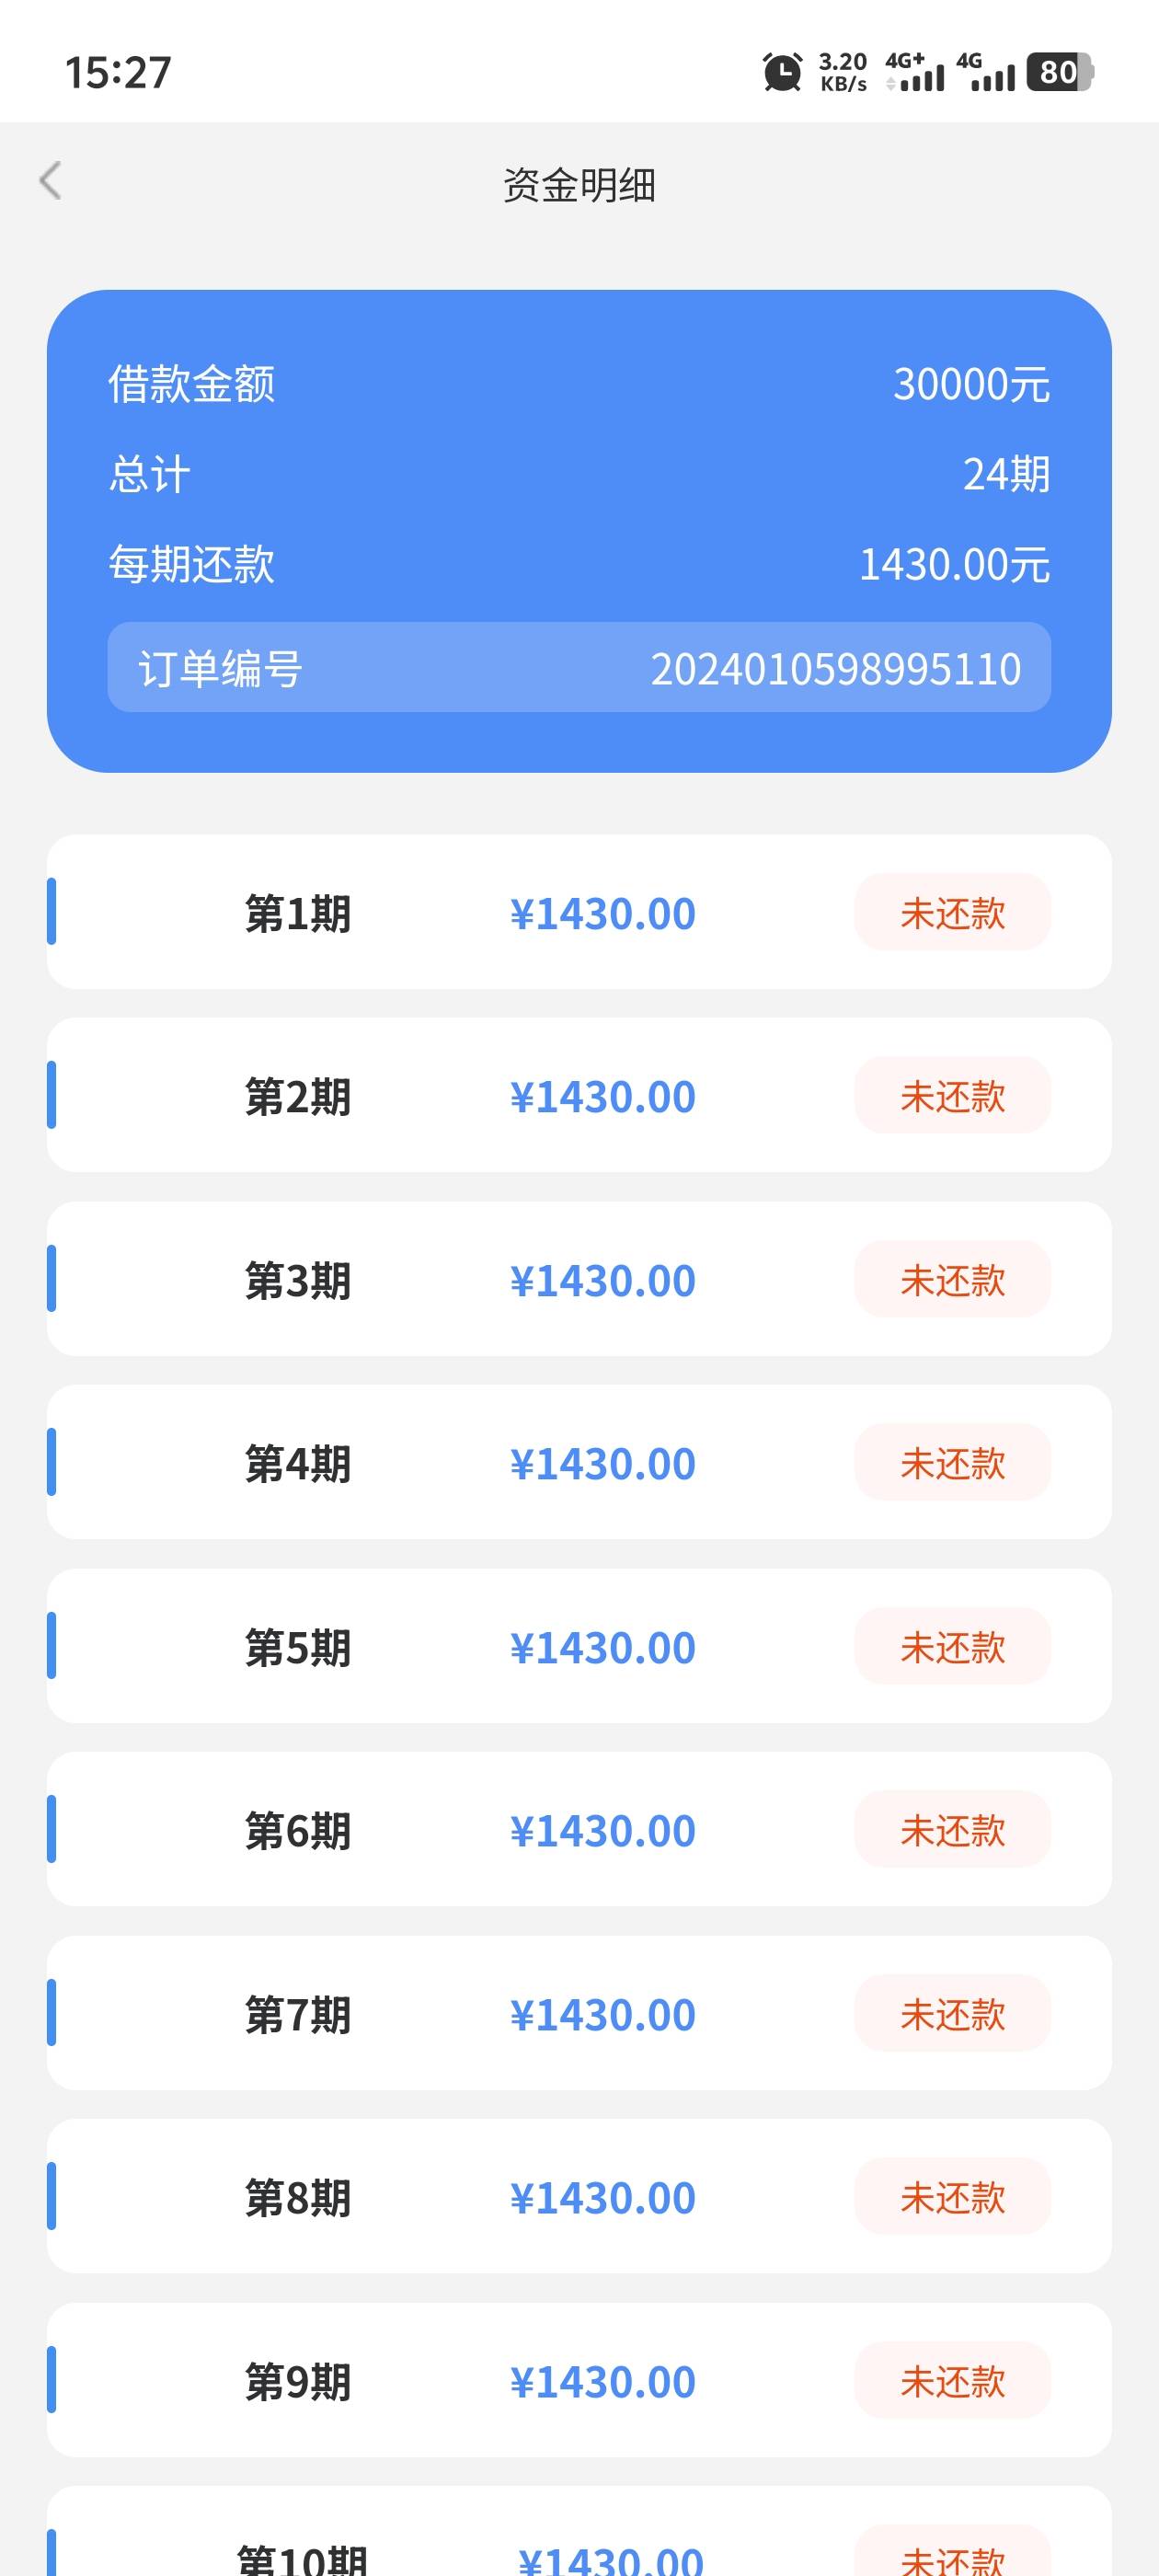Tap the 未还款 status for 第1期
Screen dimensions: 1159x2576
tap(951, 913)
